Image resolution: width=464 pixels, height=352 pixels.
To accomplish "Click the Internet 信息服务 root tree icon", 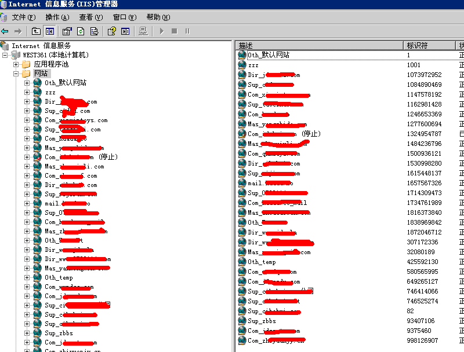I will (5, 46).
